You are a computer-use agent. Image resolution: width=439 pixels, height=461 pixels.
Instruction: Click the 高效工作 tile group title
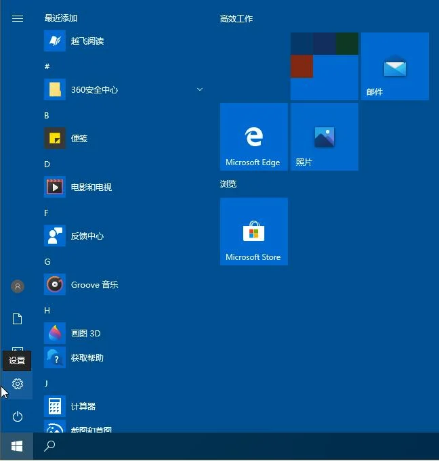click(x=236, y=19)
